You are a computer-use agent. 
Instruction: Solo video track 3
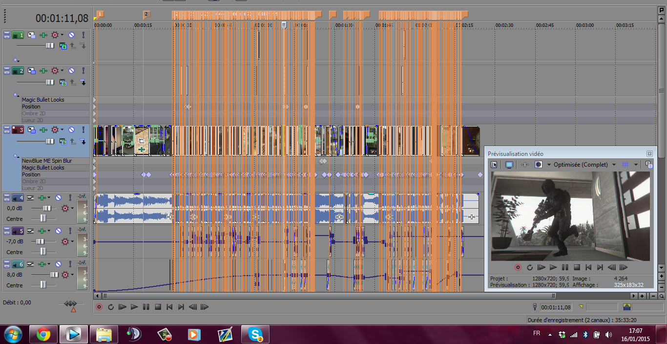(83, 130)
